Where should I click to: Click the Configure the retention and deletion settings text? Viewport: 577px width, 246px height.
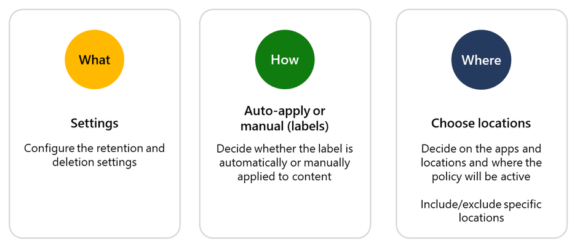(x=95, y=155)
